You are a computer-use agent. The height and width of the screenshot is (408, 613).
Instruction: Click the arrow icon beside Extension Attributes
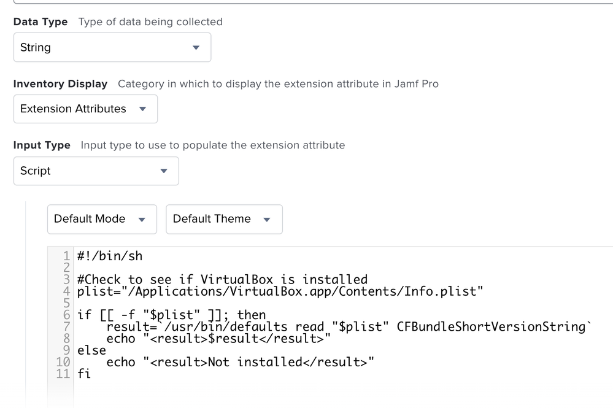coord(143,109)
